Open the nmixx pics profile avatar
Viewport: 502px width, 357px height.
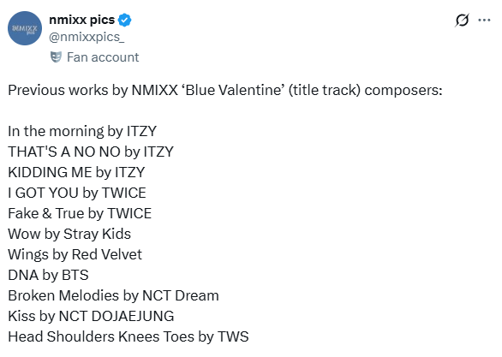click(25, 28)
